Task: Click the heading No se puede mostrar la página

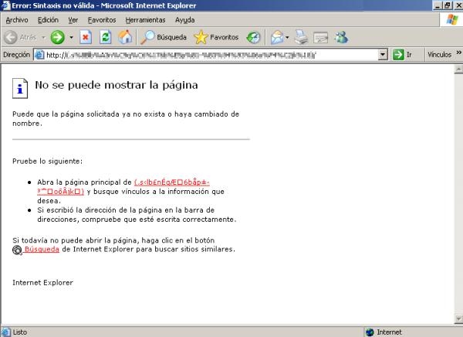Action: [117, 85]
